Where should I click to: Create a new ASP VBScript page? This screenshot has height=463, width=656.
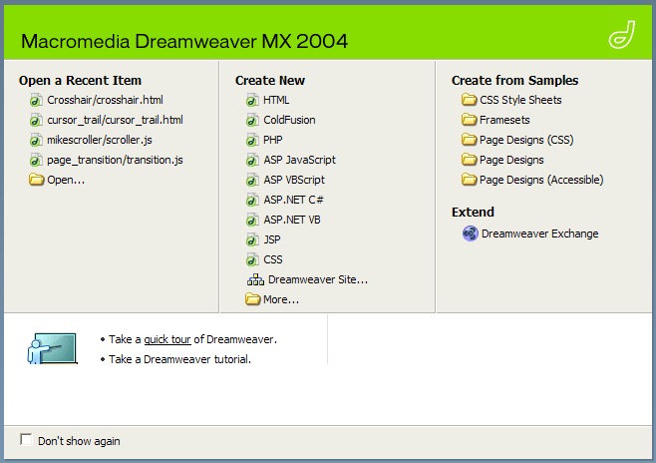coord(294,180)
